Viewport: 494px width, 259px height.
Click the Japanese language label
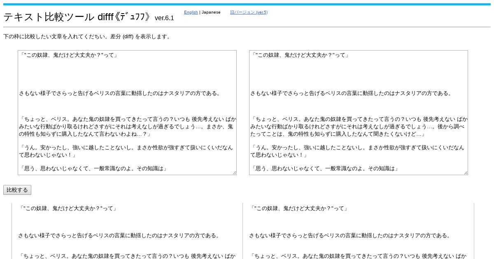pos(211,12)
